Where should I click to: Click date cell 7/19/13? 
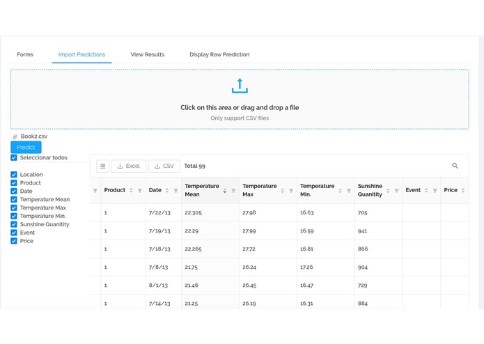159,230
